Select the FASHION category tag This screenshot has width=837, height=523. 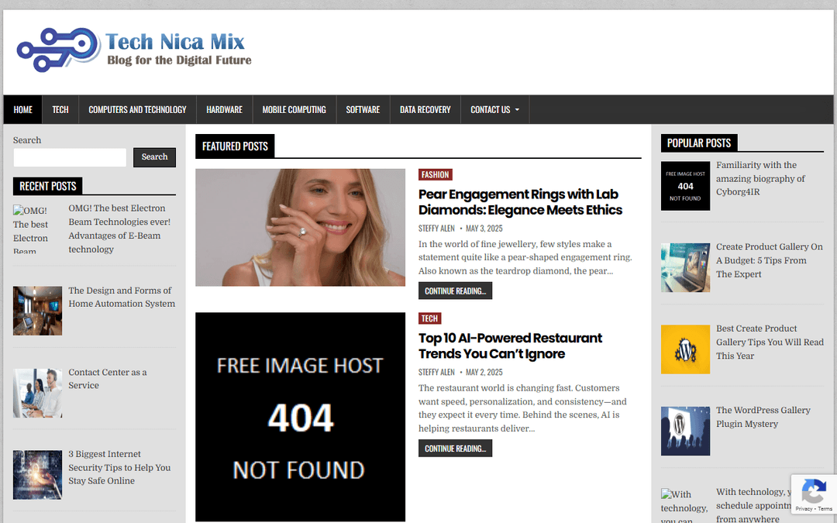point(435,174)
